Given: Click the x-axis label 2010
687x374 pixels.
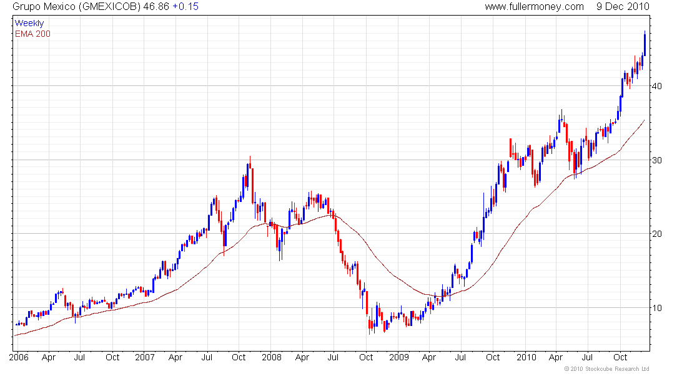Looking at the screenshot, I should click(526, 357).
